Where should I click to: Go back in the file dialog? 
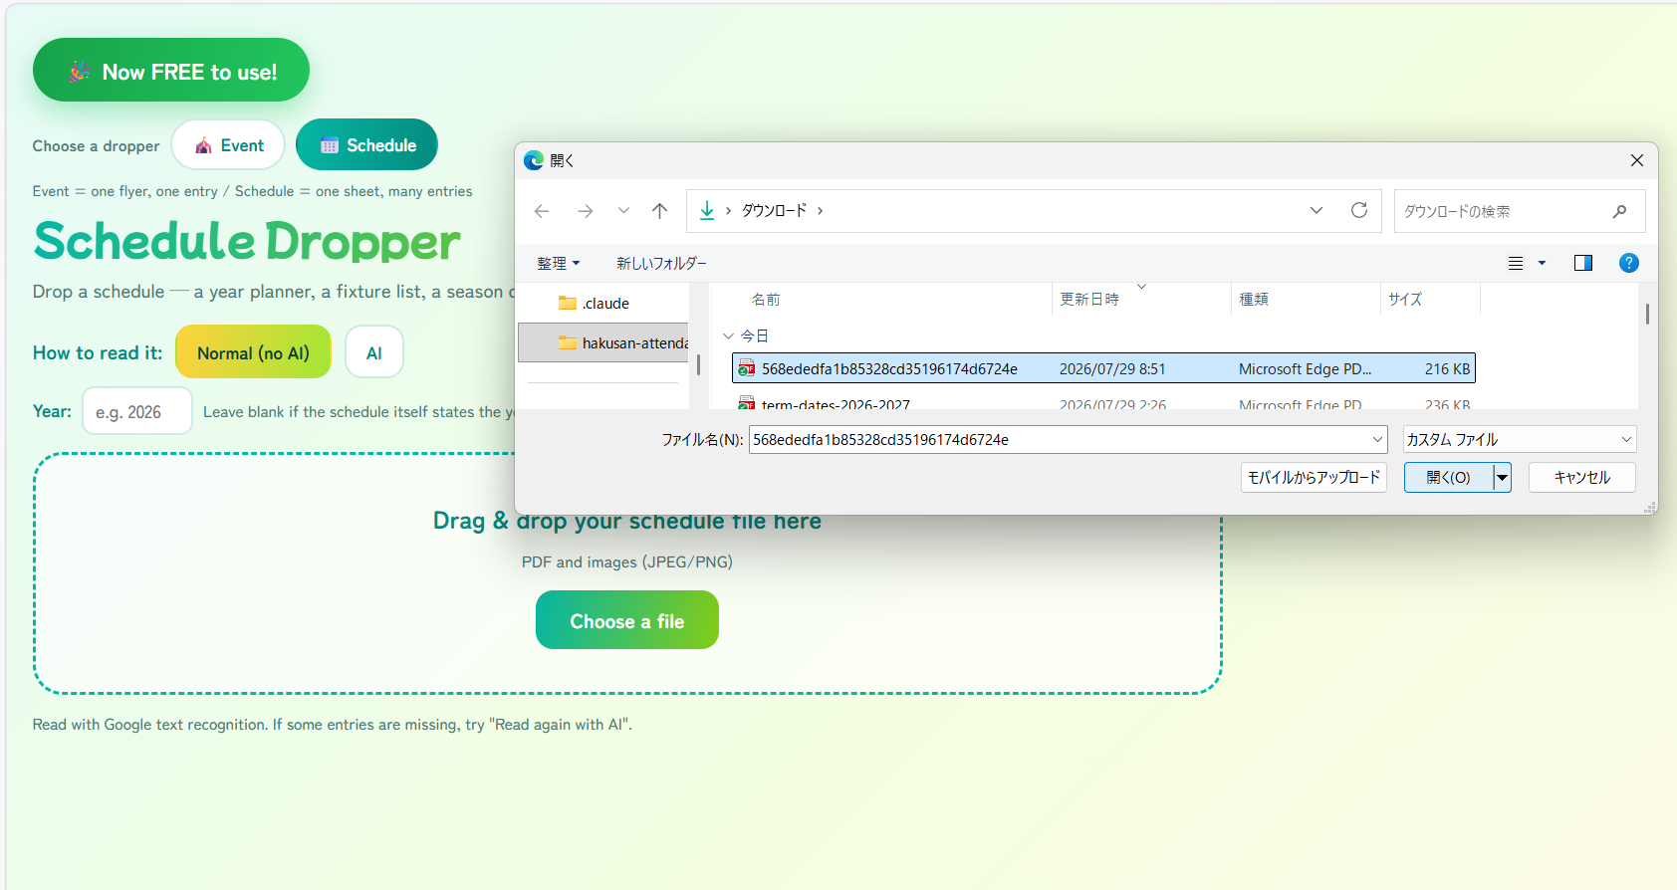point(542,211)
